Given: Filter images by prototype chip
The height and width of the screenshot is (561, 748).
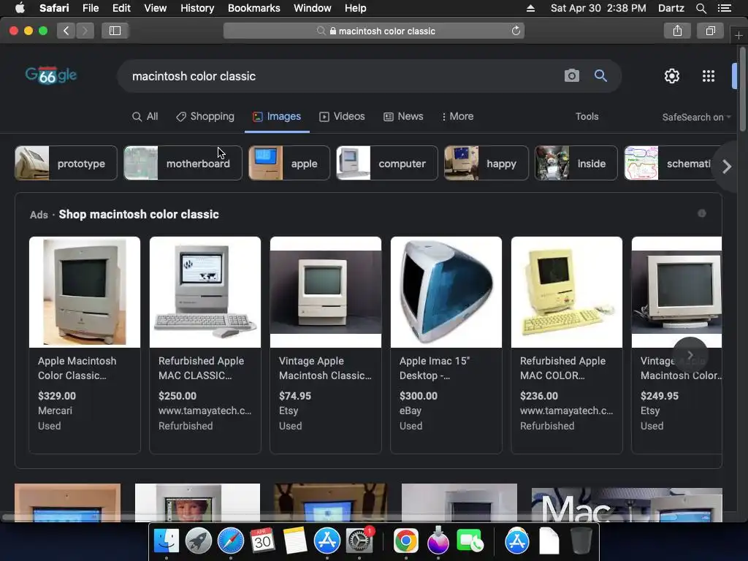Looking at the screenshot, I should 66,163.
